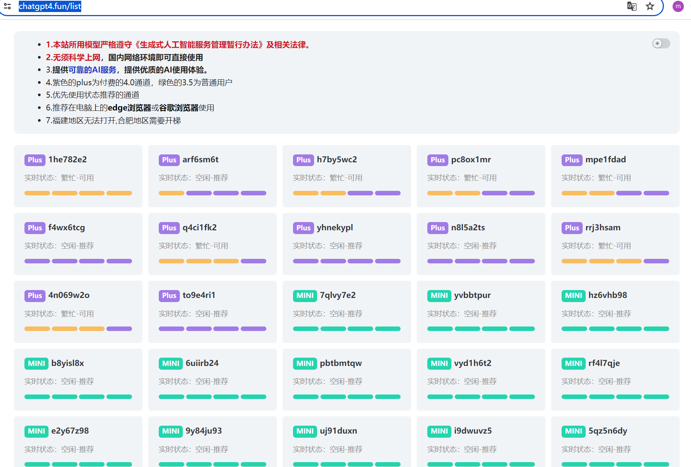Click notice line 6 mentioning edge浏览器

[130, 108]
